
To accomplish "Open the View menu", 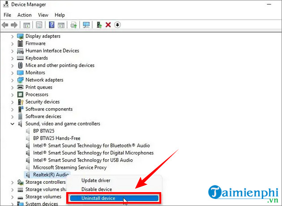I will point(43,15).
